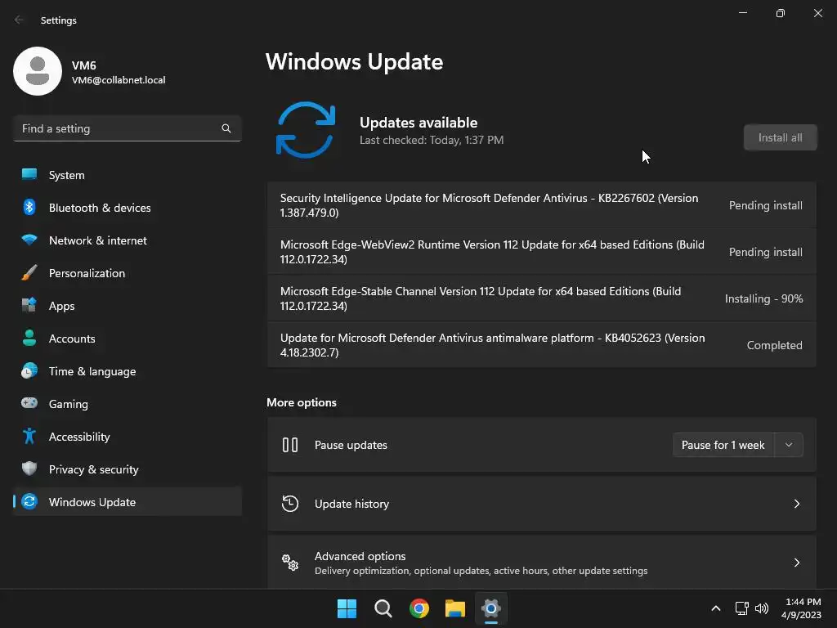Launch Google Chrome from taskbar
Viewport: 837px width, 628px height.
click(x=419, y=608)
